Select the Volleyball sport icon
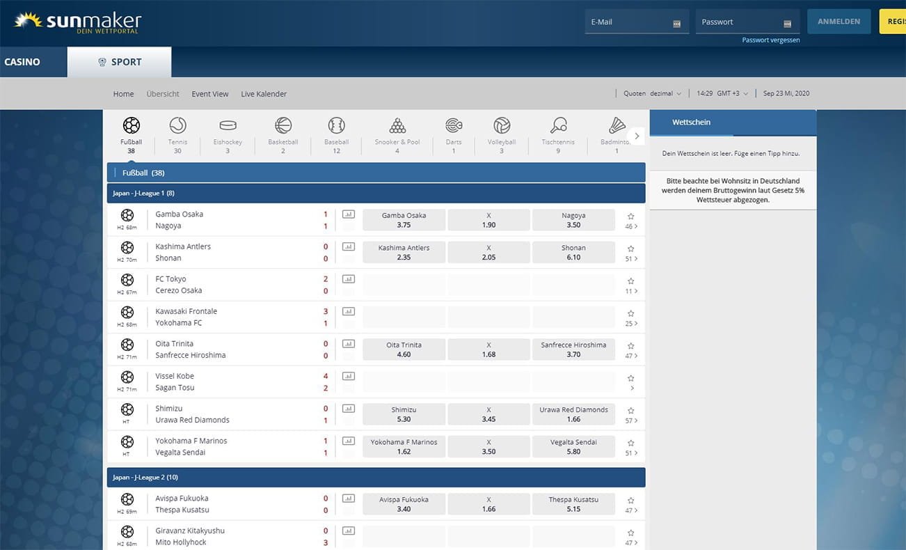The width and height of the screenshot is (906, 550). 502,126
